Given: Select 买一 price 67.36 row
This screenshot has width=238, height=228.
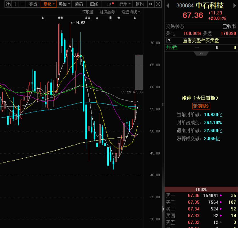Looking at the screenshot, I should pos(201,195).
